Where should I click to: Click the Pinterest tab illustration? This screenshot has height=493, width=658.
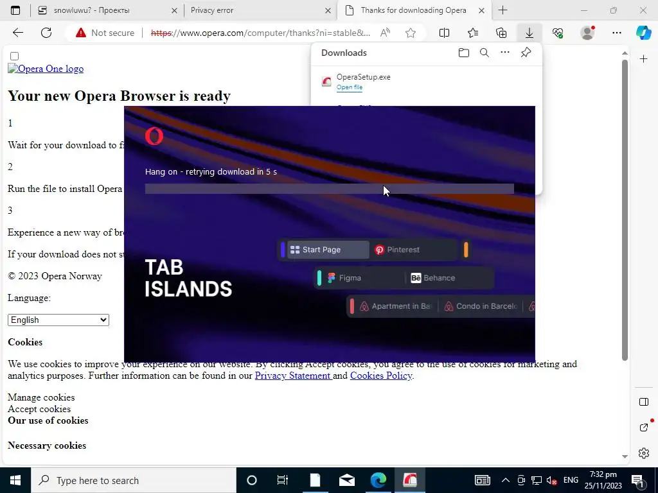point(397,250)
